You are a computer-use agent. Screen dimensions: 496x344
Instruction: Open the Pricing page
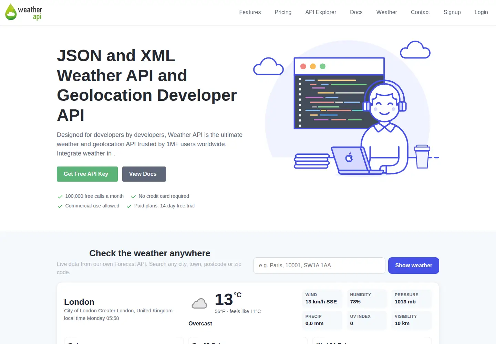283,12
